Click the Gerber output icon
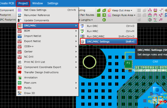Screen dimensions: 167x108 [x=19, y=52]
